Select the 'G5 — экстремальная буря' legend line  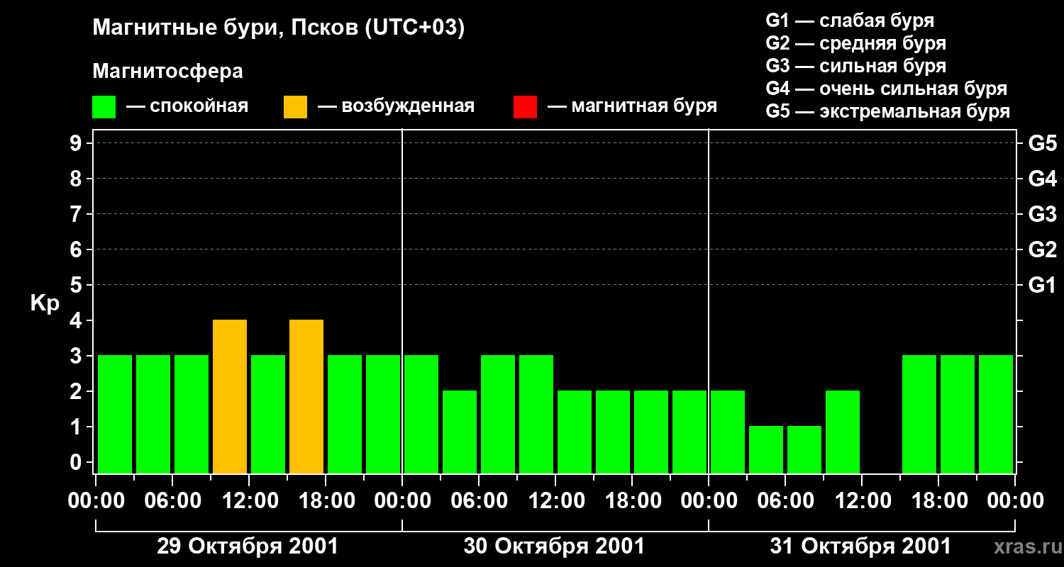click(888, 111)
